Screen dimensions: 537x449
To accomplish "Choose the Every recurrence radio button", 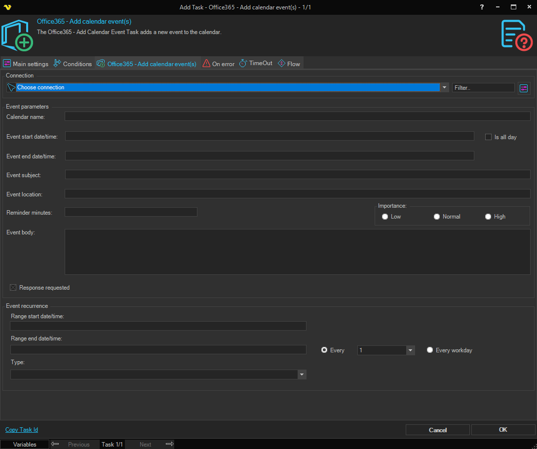I will pyautogui.click(x=324, y=350).
